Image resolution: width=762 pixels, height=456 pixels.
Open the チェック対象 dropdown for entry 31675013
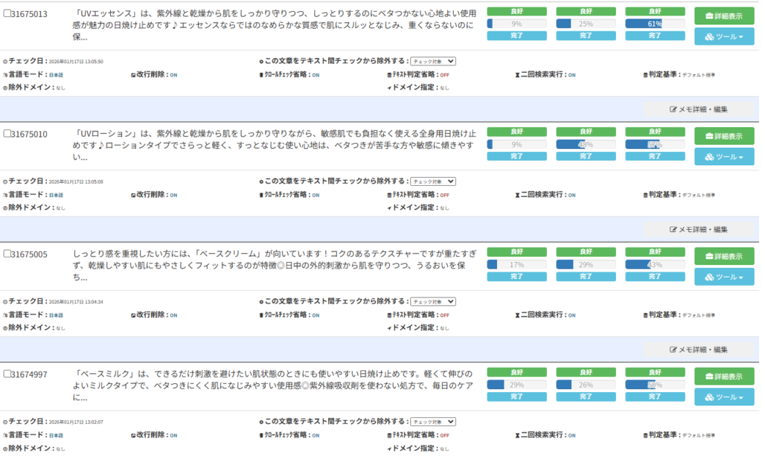(x=432, y=61)
